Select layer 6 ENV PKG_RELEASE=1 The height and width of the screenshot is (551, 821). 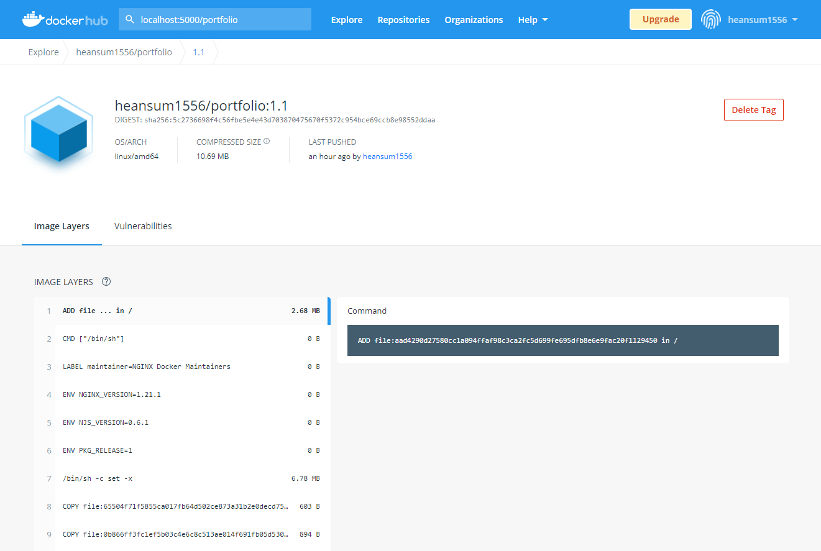pyautogui.click(x=182, y=450)
